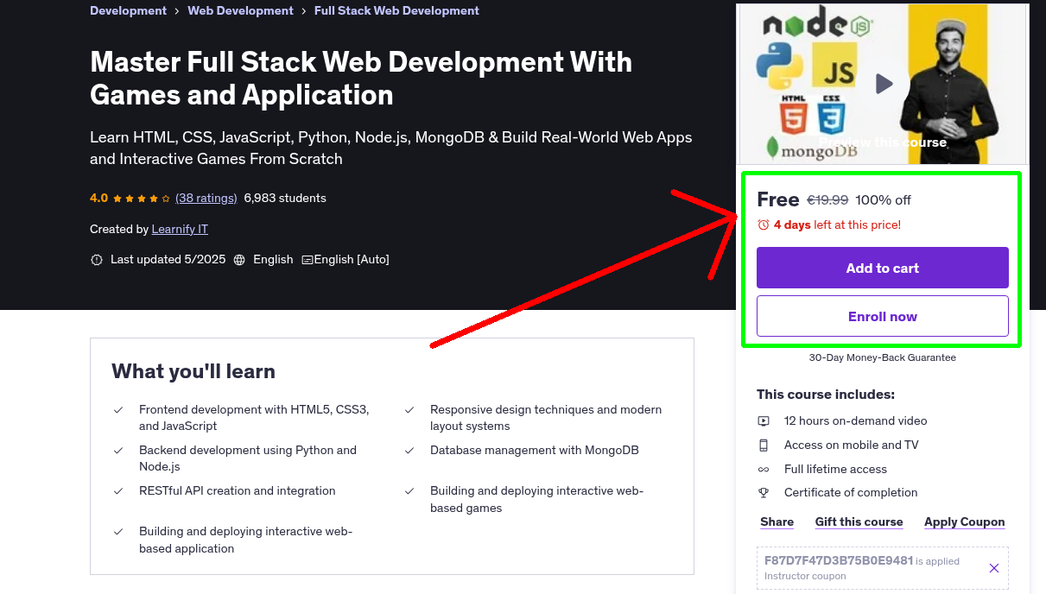Open the course preview thumbnail
Screen dimensions: 1046x594
[883, 84]
